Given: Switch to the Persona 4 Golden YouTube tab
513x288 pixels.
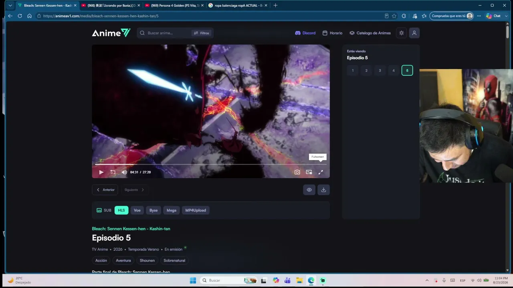Looking at the screenshot, I should pyautogui.click(x=175, y=6).
